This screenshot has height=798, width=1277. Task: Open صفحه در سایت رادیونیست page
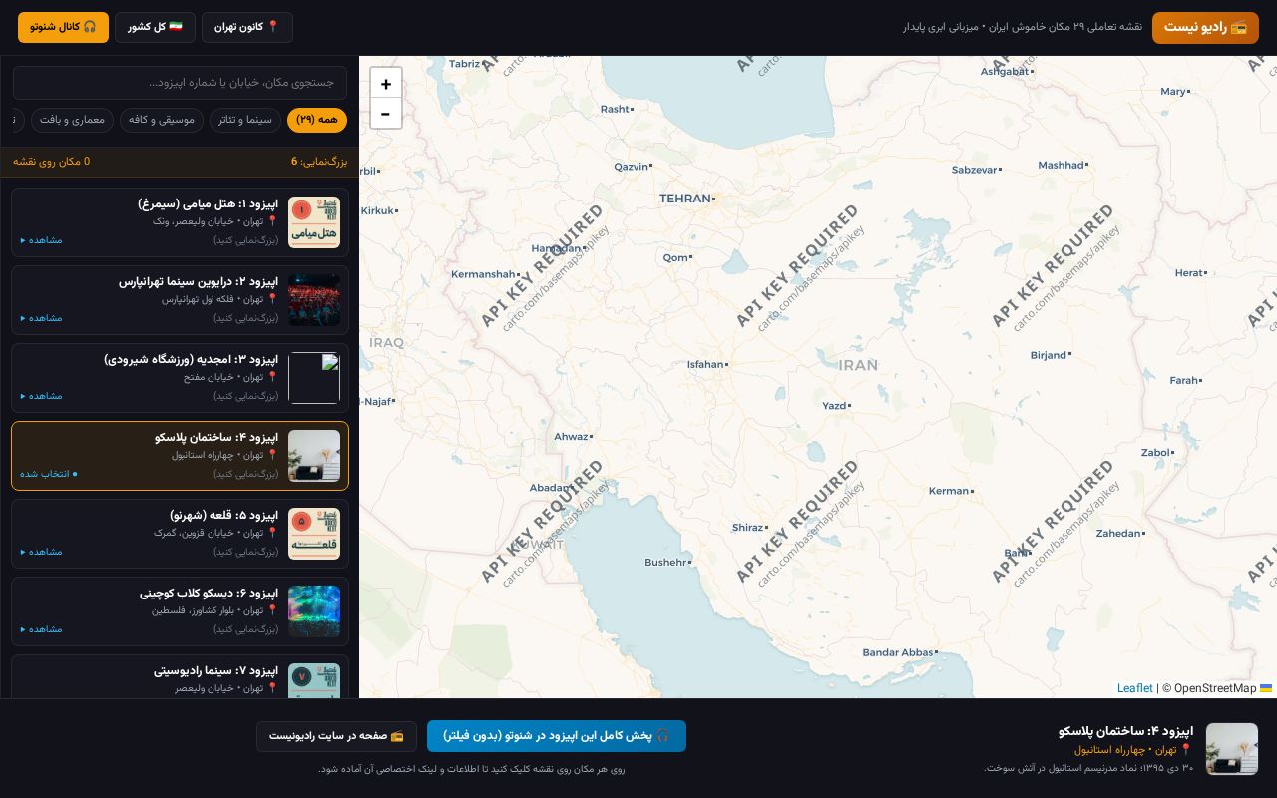(x=336, y=736)
